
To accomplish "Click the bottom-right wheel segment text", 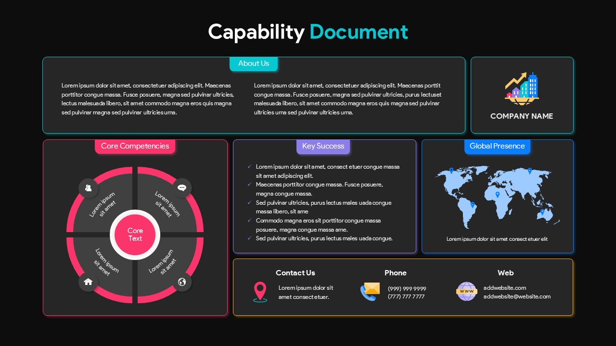I will coord(163,262).
